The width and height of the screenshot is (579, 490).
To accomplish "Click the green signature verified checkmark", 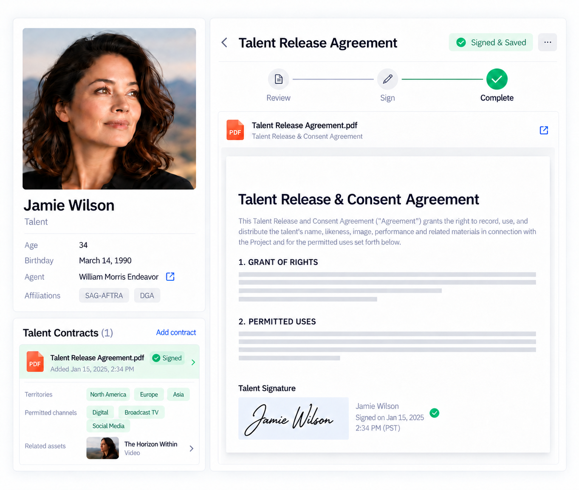I will (x=434, y=413).
